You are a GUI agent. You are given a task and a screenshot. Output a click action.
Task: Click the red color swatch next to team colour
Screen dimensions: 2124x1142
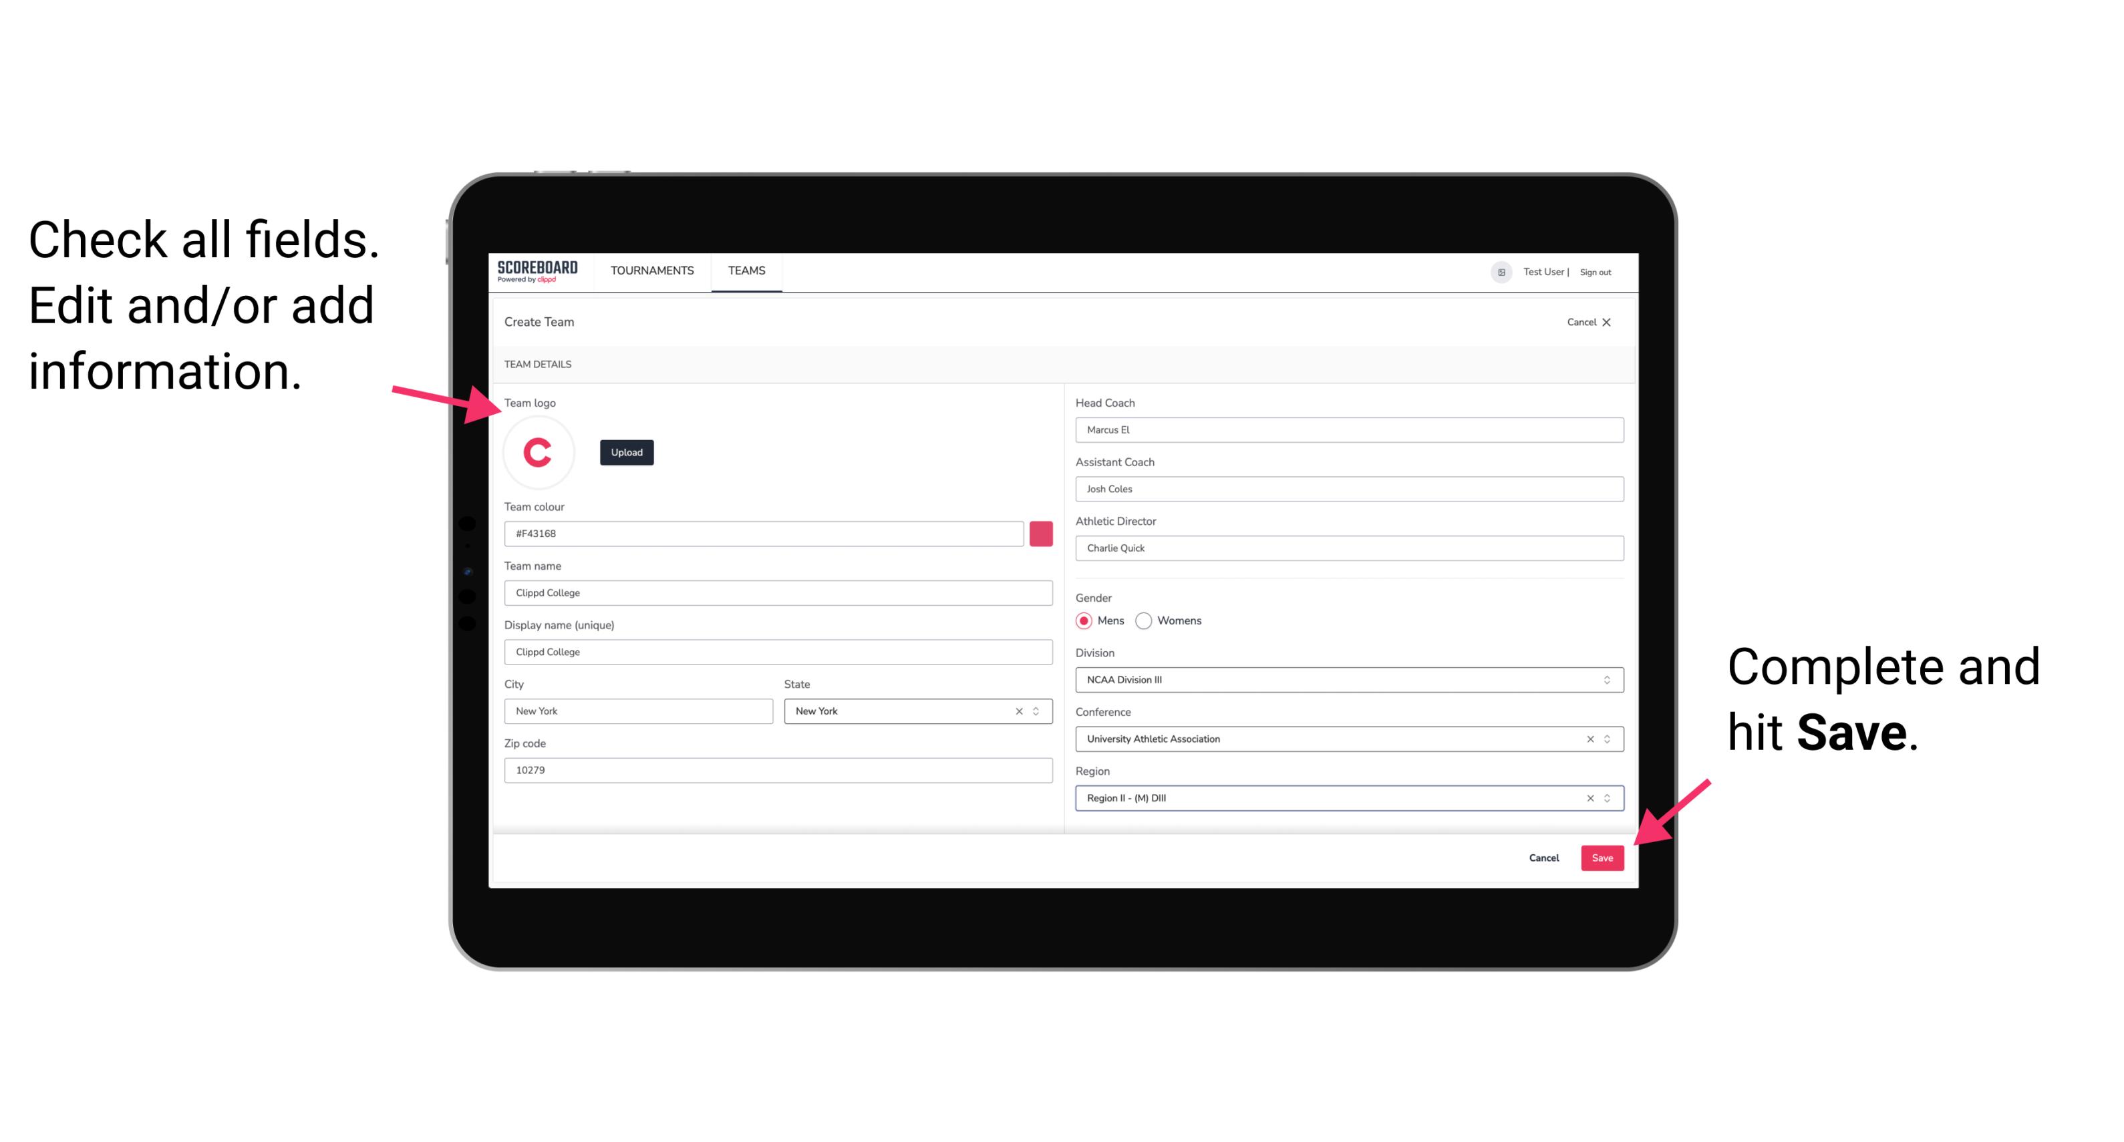tap(1044, 533)
